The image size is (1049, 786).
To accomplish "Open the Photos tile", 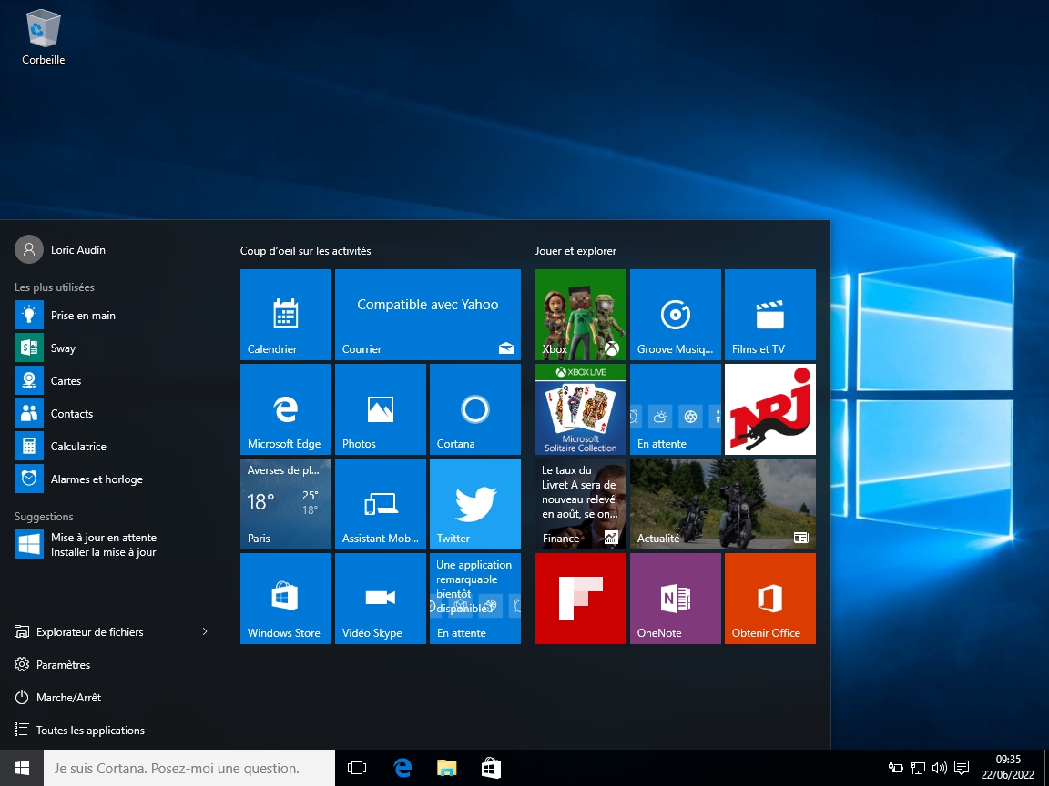I will 380,409.
